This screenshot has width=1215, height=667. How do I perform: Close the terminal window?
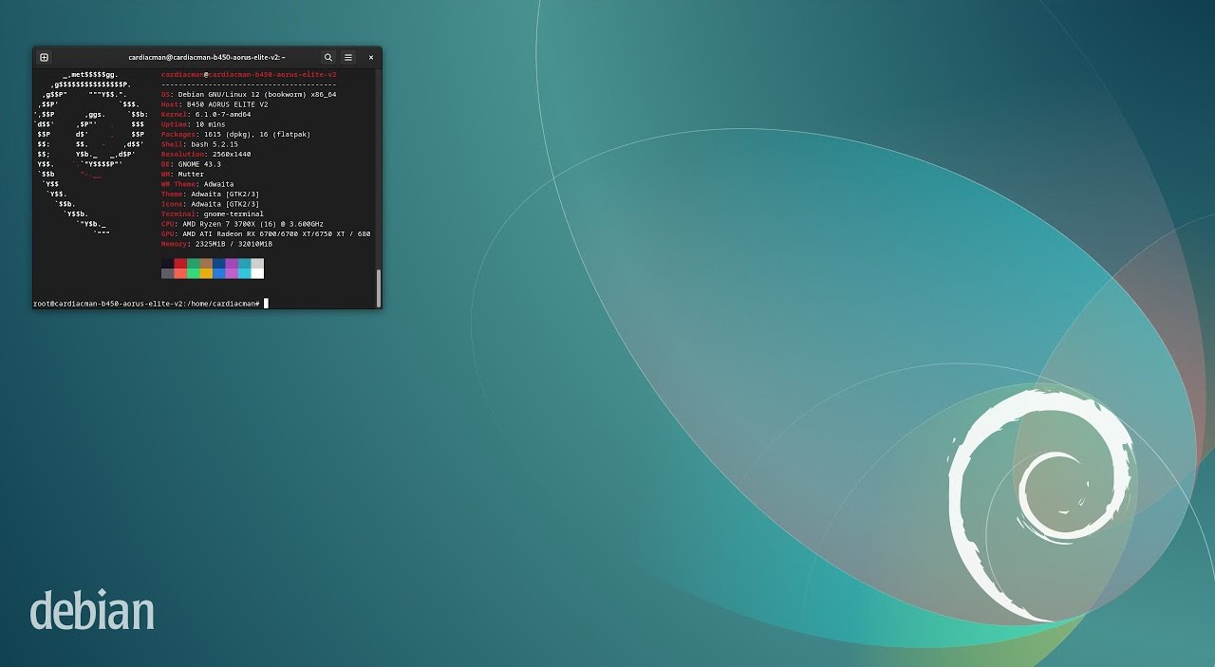pyautogui.click(x=371, y=57)
